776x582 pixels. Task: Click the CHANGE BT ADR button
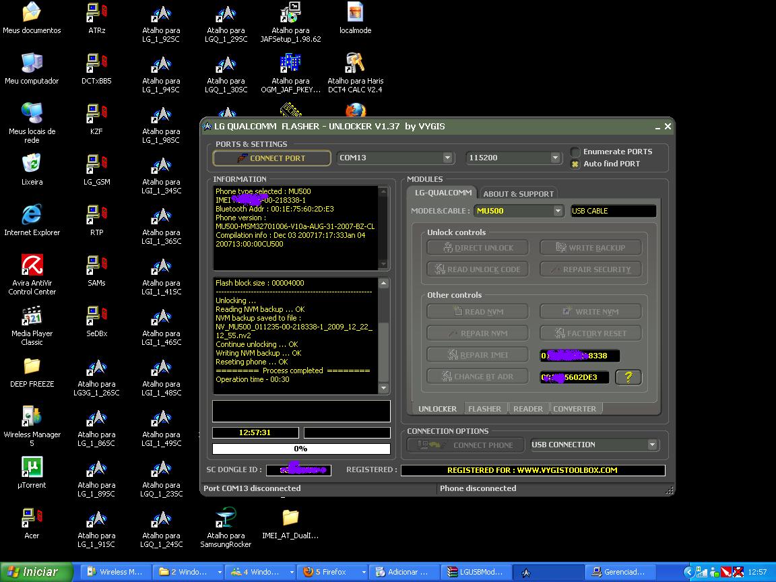(x=478, y=377)
